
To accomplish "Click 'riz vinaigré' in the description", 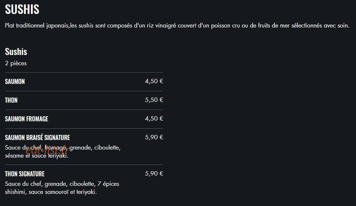I will [161, 26].
